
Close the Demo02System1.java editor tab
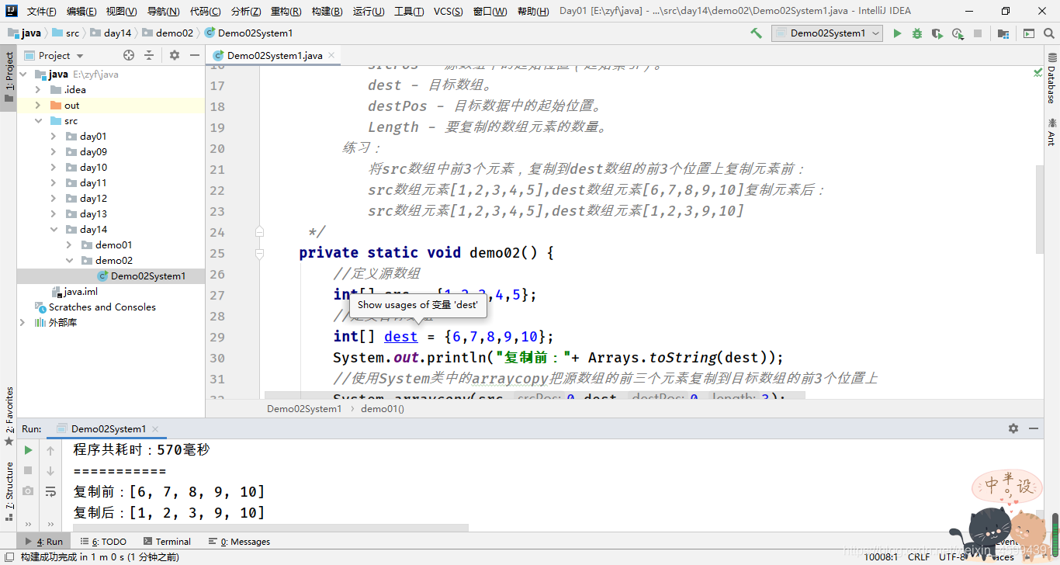click(331, 55)
